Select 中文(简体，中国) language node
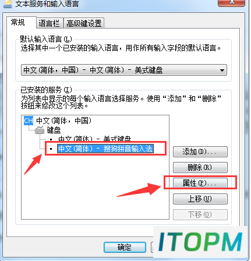This screenshot has width=251, height=261. (63, 121)
